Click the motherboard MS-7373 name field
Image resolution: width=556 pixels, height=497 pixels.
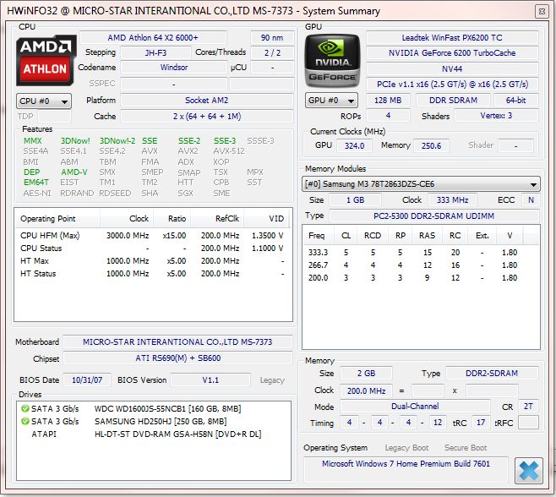(177, 342)
